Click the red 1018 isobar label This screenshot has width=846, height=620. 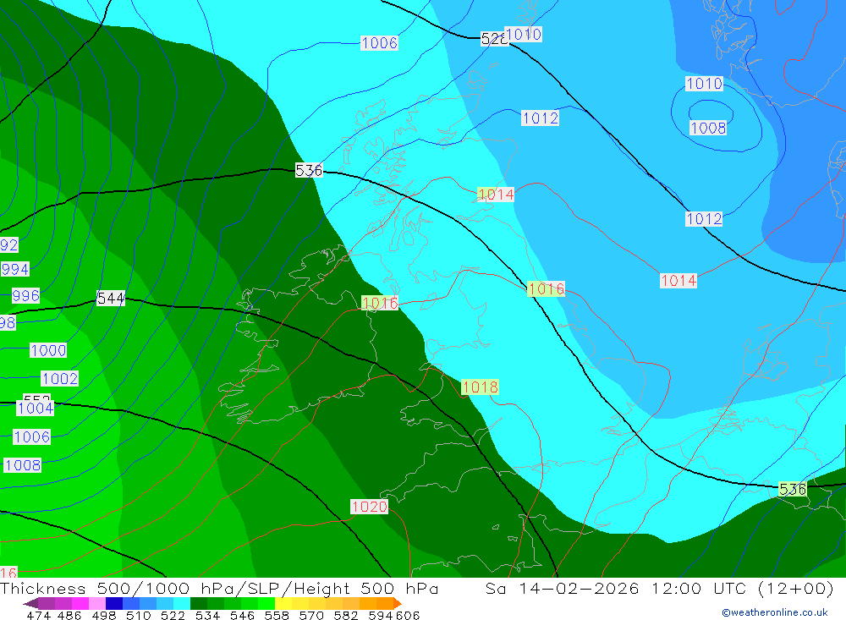[480, 387]
